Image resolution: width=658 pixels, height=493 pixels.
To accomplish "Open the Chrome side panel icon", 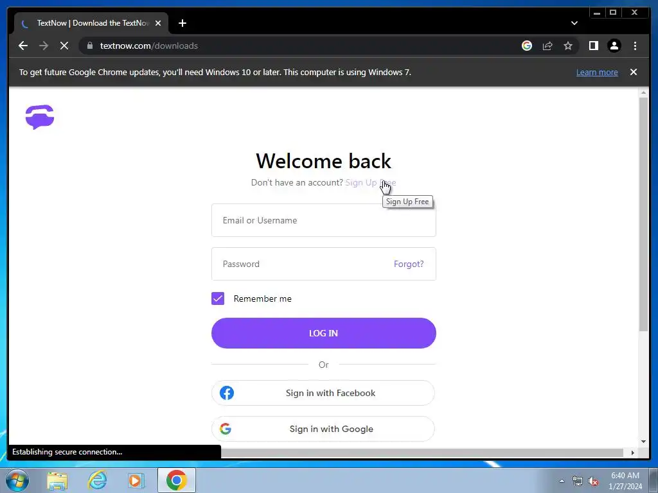I will [x=593, y=46].
